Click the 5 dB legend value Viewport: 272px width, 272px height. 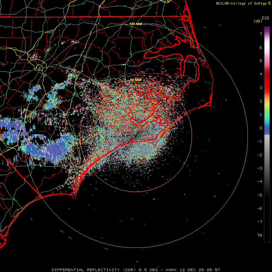(261, 61)
